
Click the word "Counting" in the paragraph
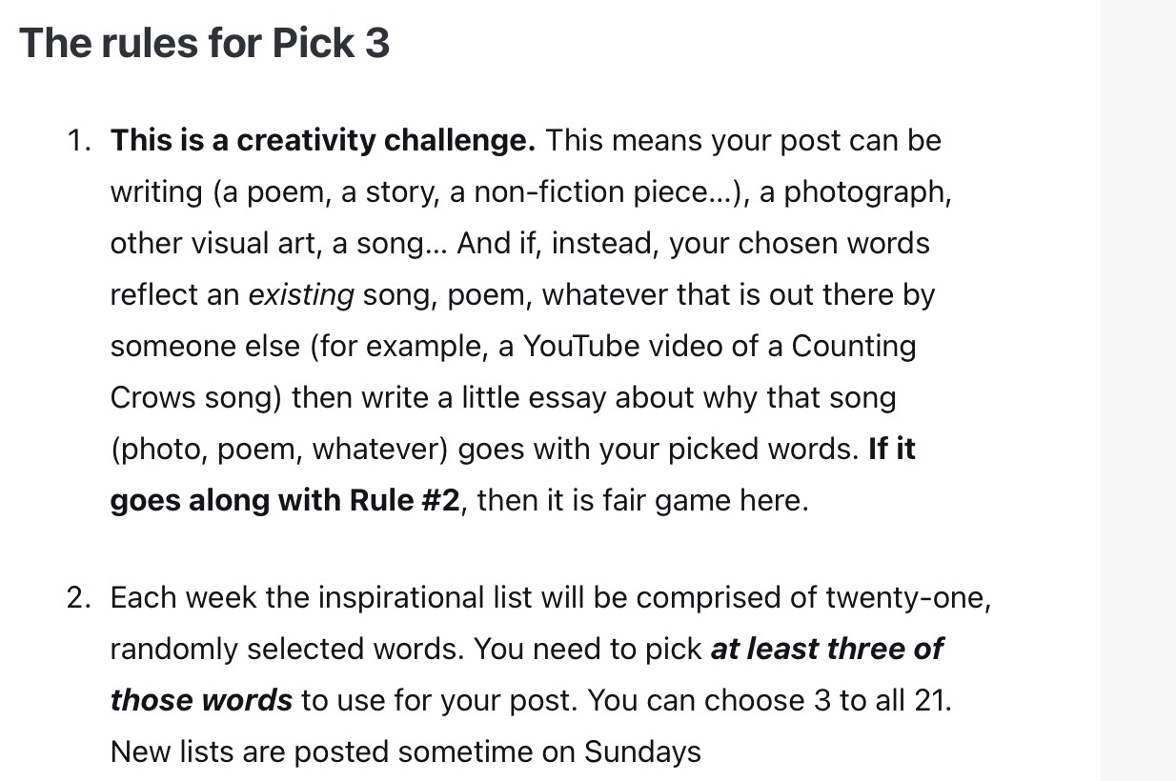pos(854,347)
